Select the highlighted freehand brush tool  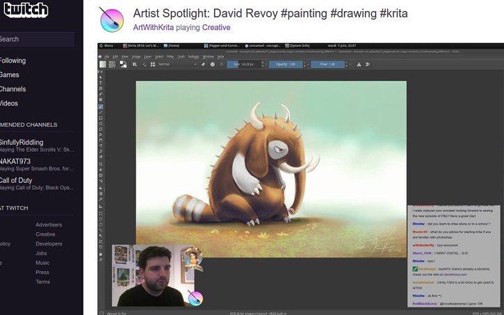coord(101,107)
